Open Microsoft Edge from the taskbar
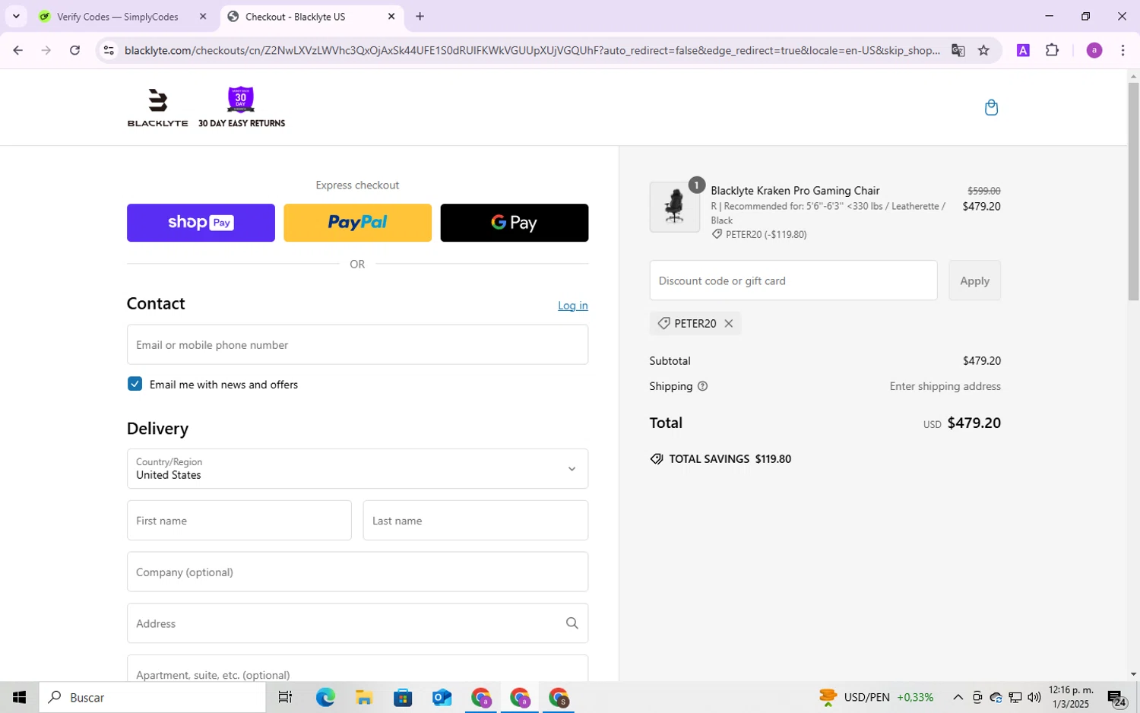The height and width of the screenshot is (713, 1140). click(325, 697)
